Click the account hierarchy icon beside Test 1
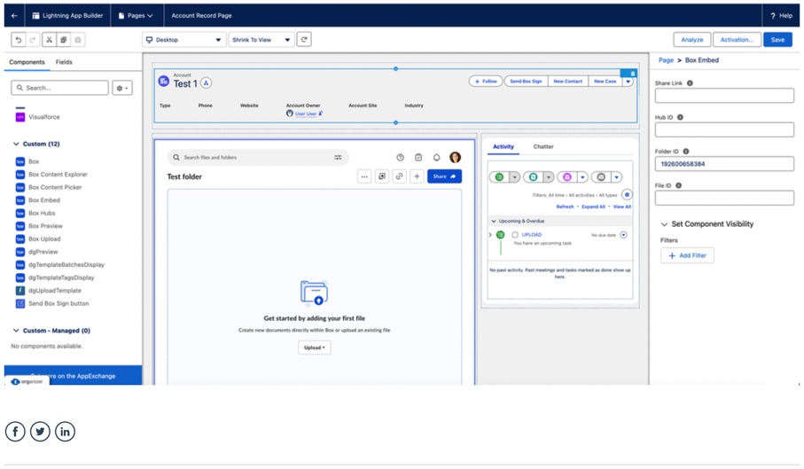The height and width of the screenshot is (469, 804). 207,83
